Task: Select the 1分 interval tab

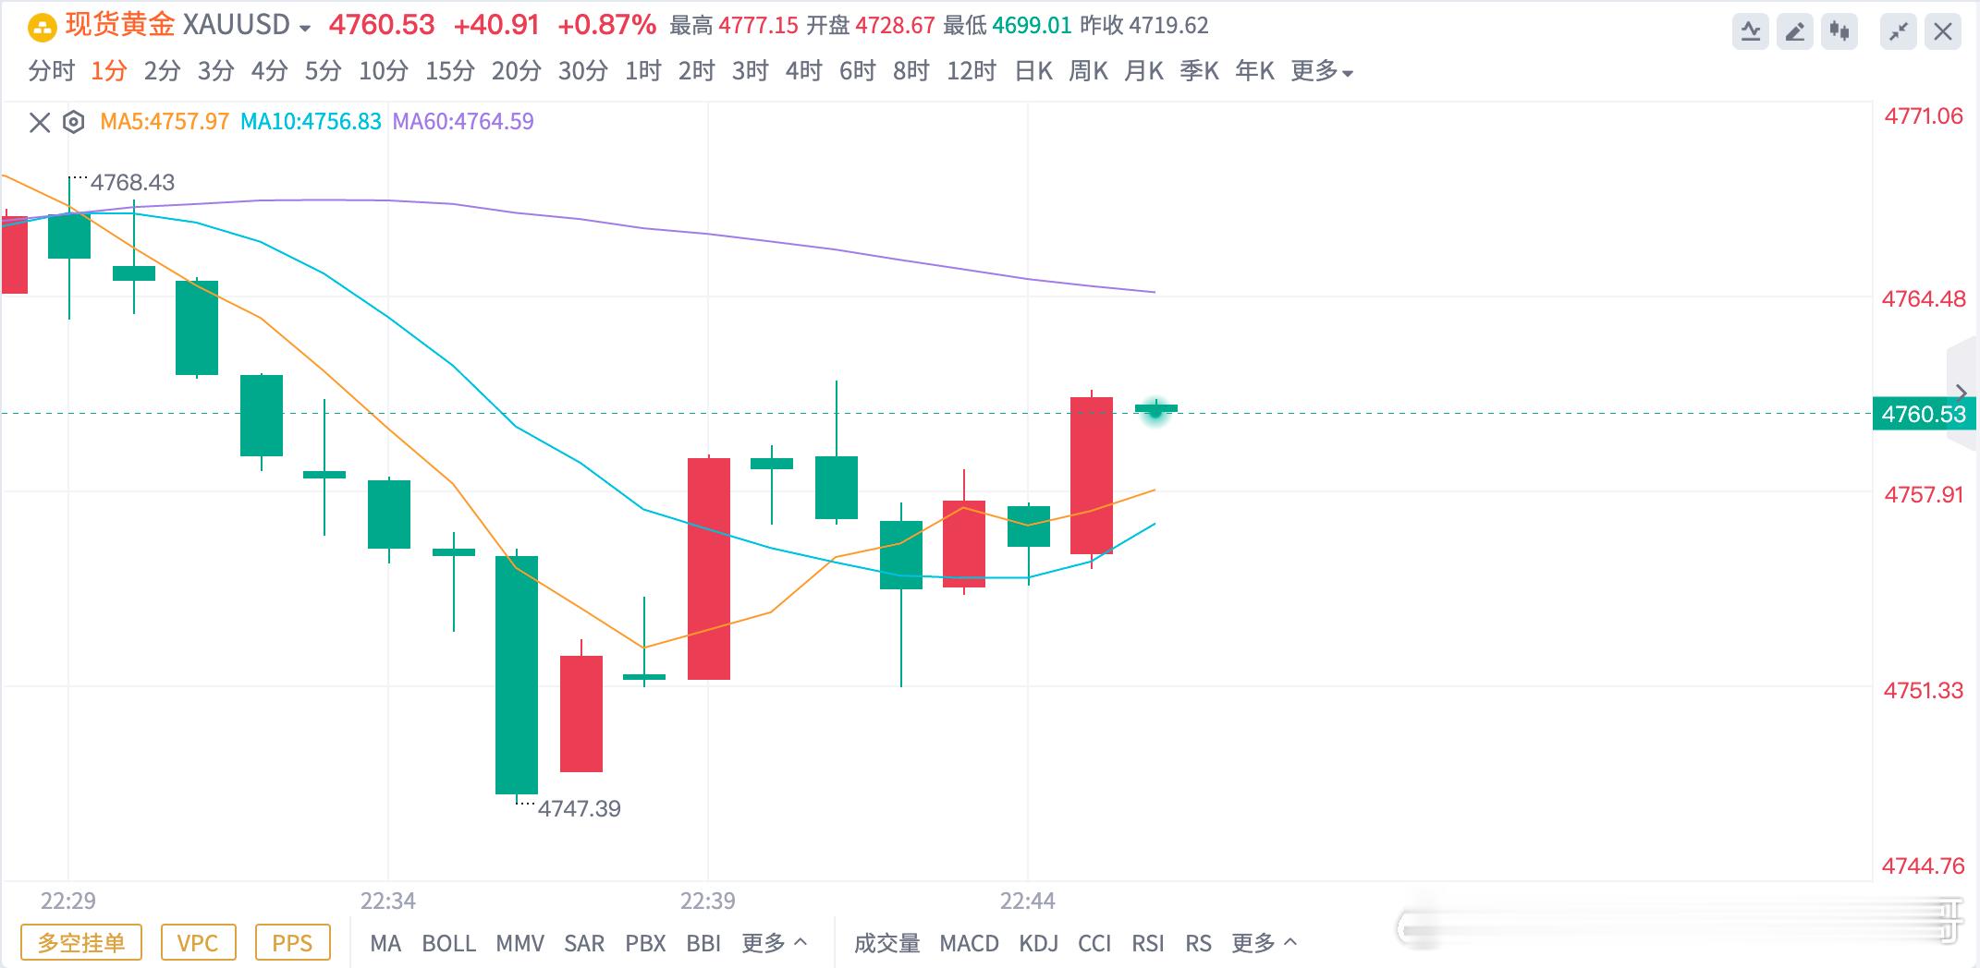Action: coord(106,70)
